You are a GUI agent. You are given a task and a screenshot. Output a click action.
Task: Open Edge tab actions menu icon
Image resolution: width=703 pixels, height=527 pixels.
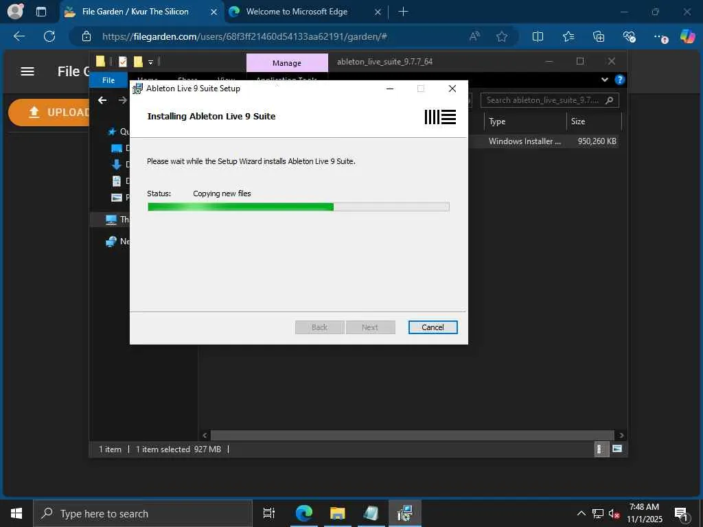pos(41,12)
